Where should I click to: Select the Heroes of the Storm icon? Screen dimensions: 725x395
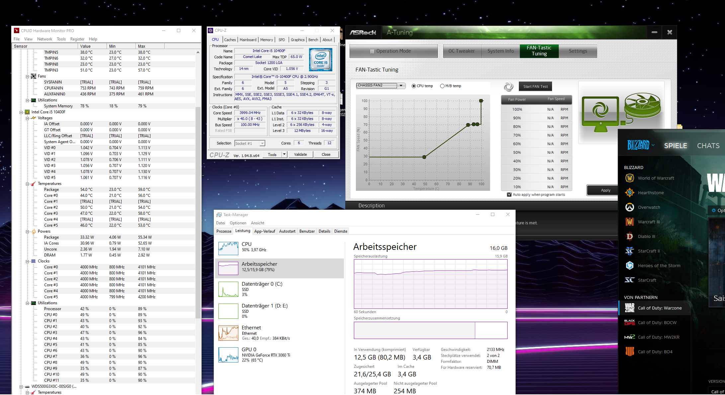tap(629, 266)
